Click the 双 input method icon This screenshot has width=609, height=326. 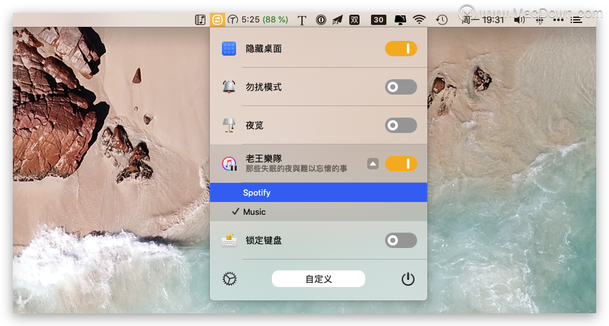click(x=354, y=19)
